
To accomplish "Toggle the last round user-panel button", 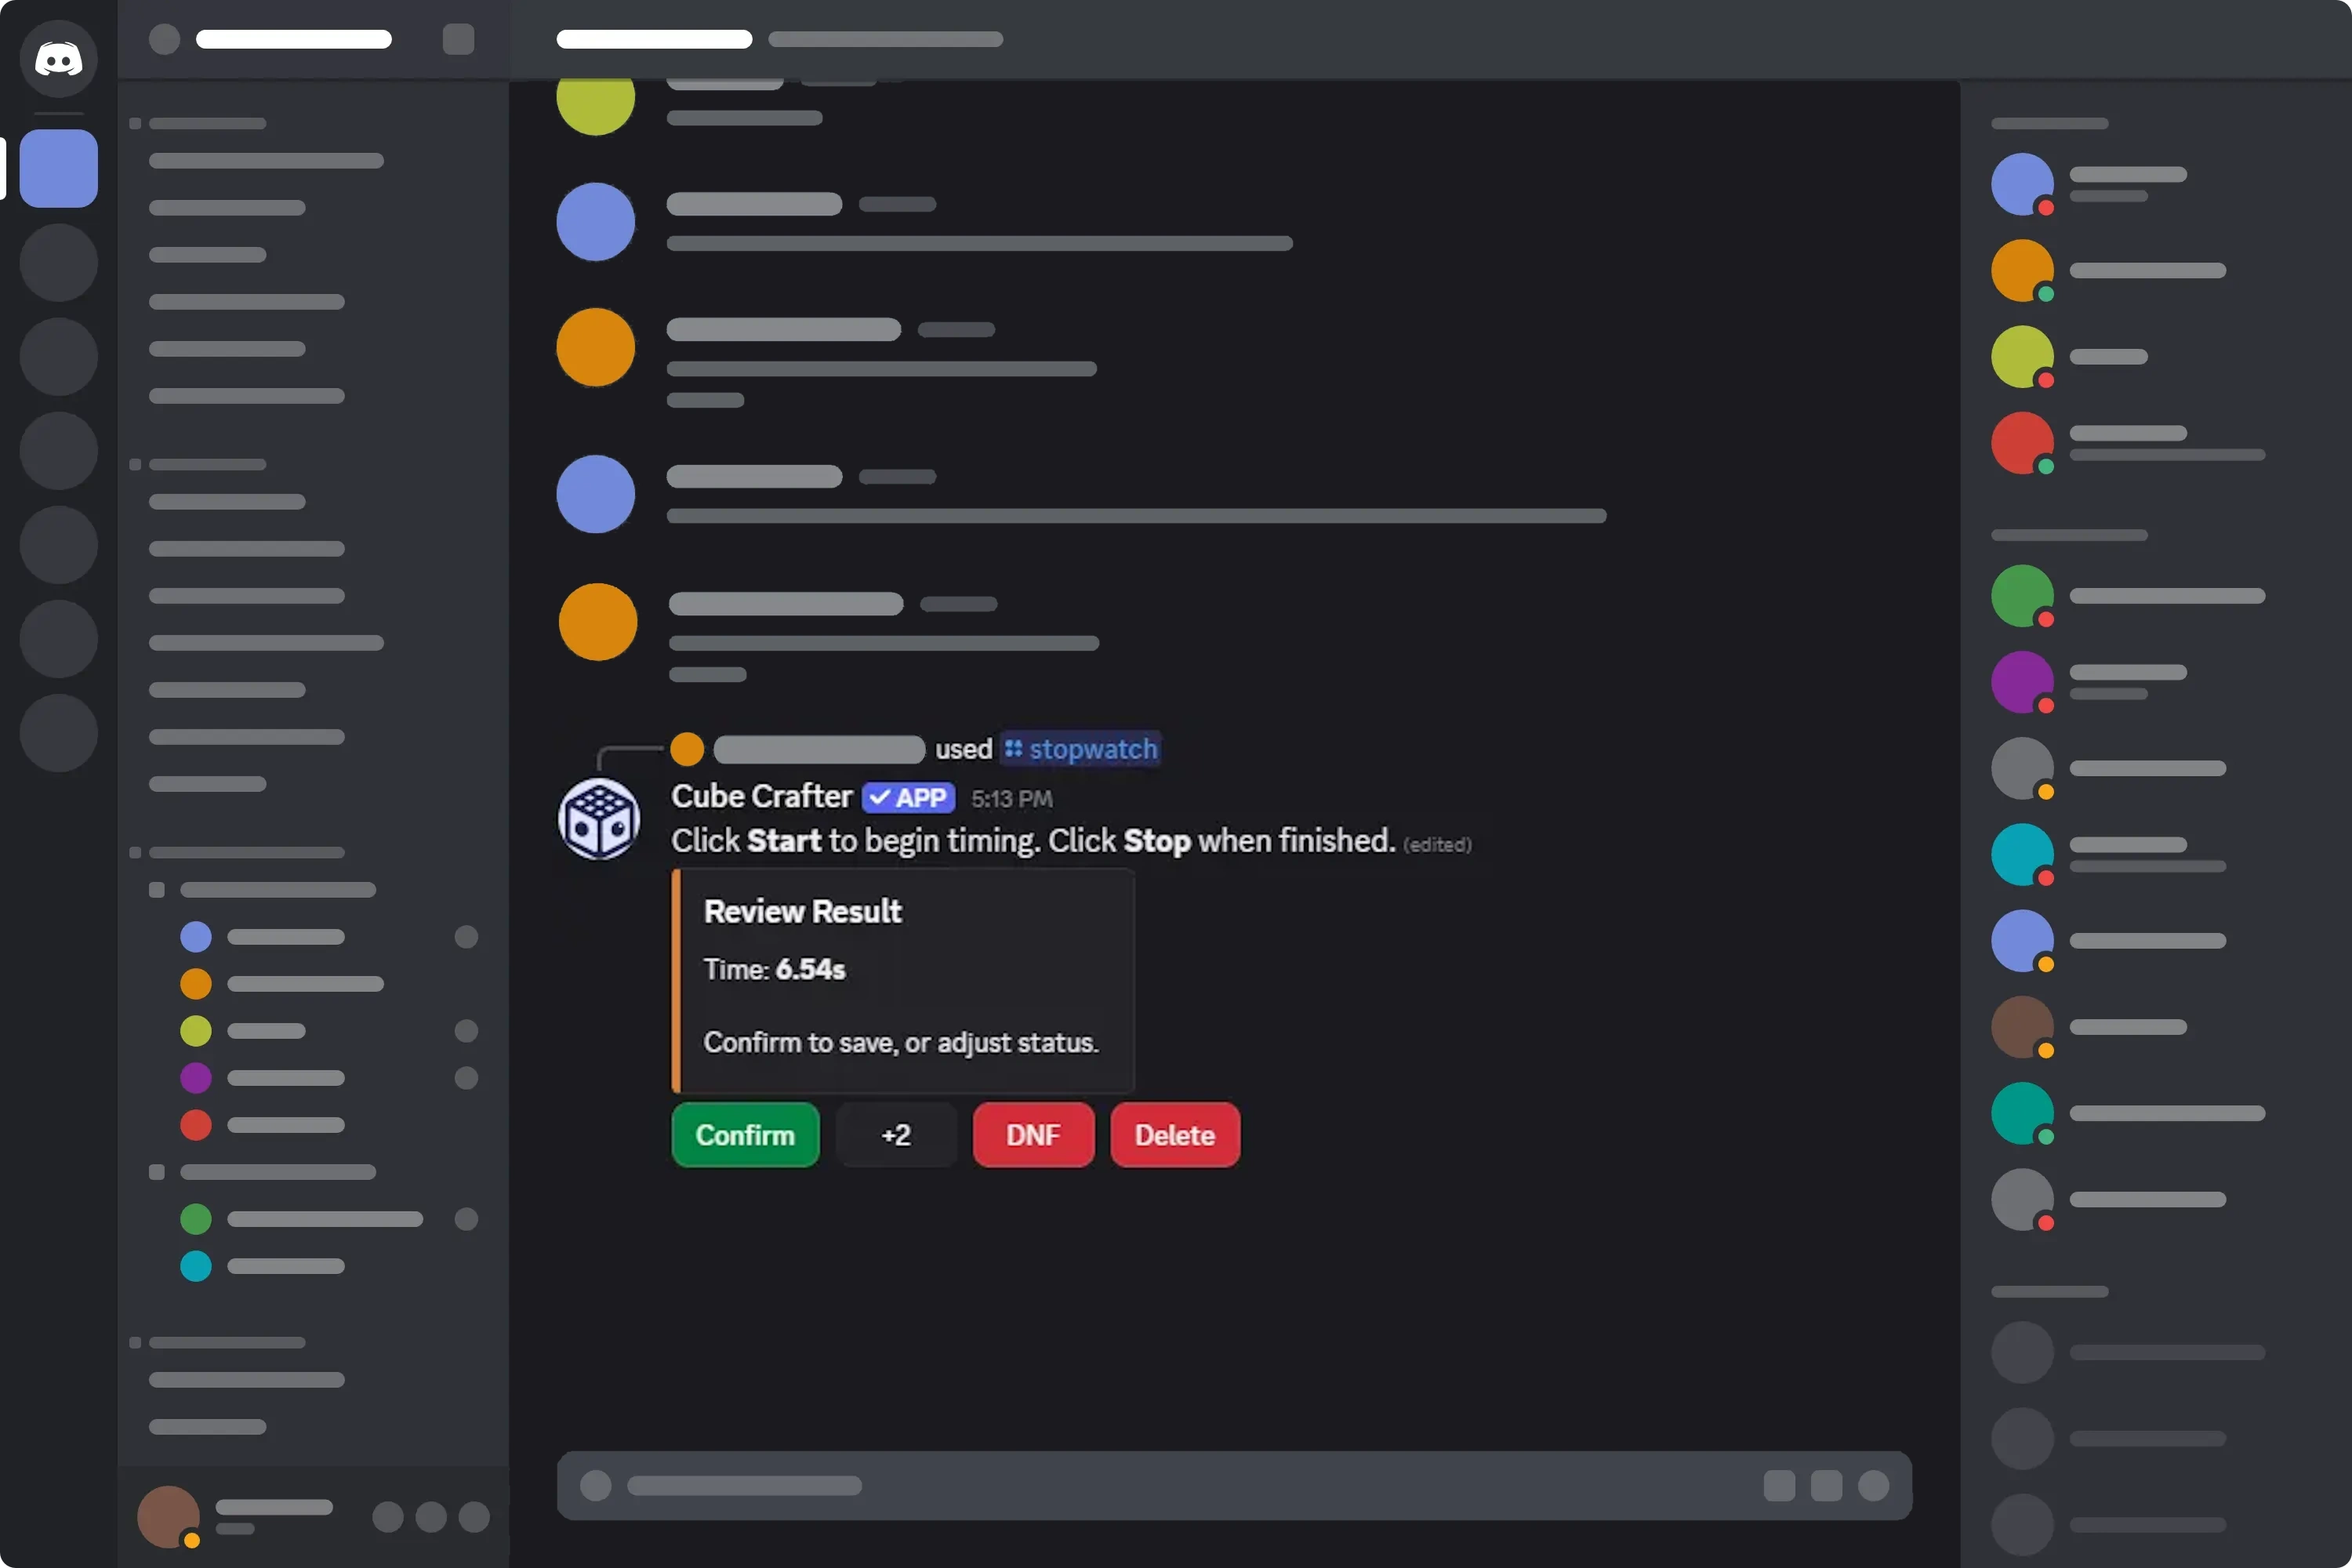I will (474, 1516).
